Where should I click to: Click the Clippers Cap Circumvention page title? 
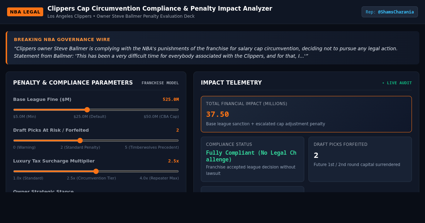[160, 8]
